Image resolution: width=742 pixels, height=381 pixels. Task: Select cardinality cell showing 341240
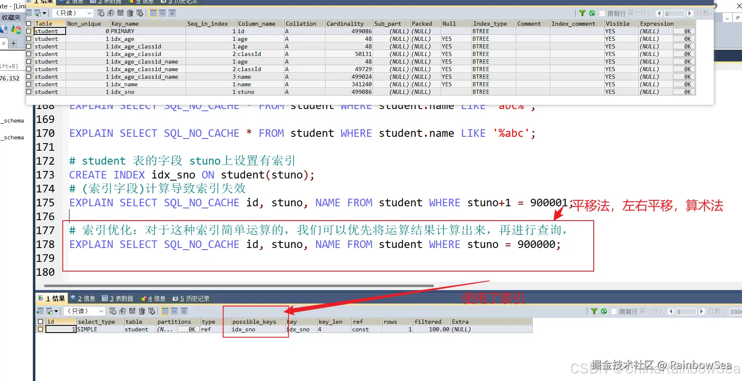(x=349, y=84)
